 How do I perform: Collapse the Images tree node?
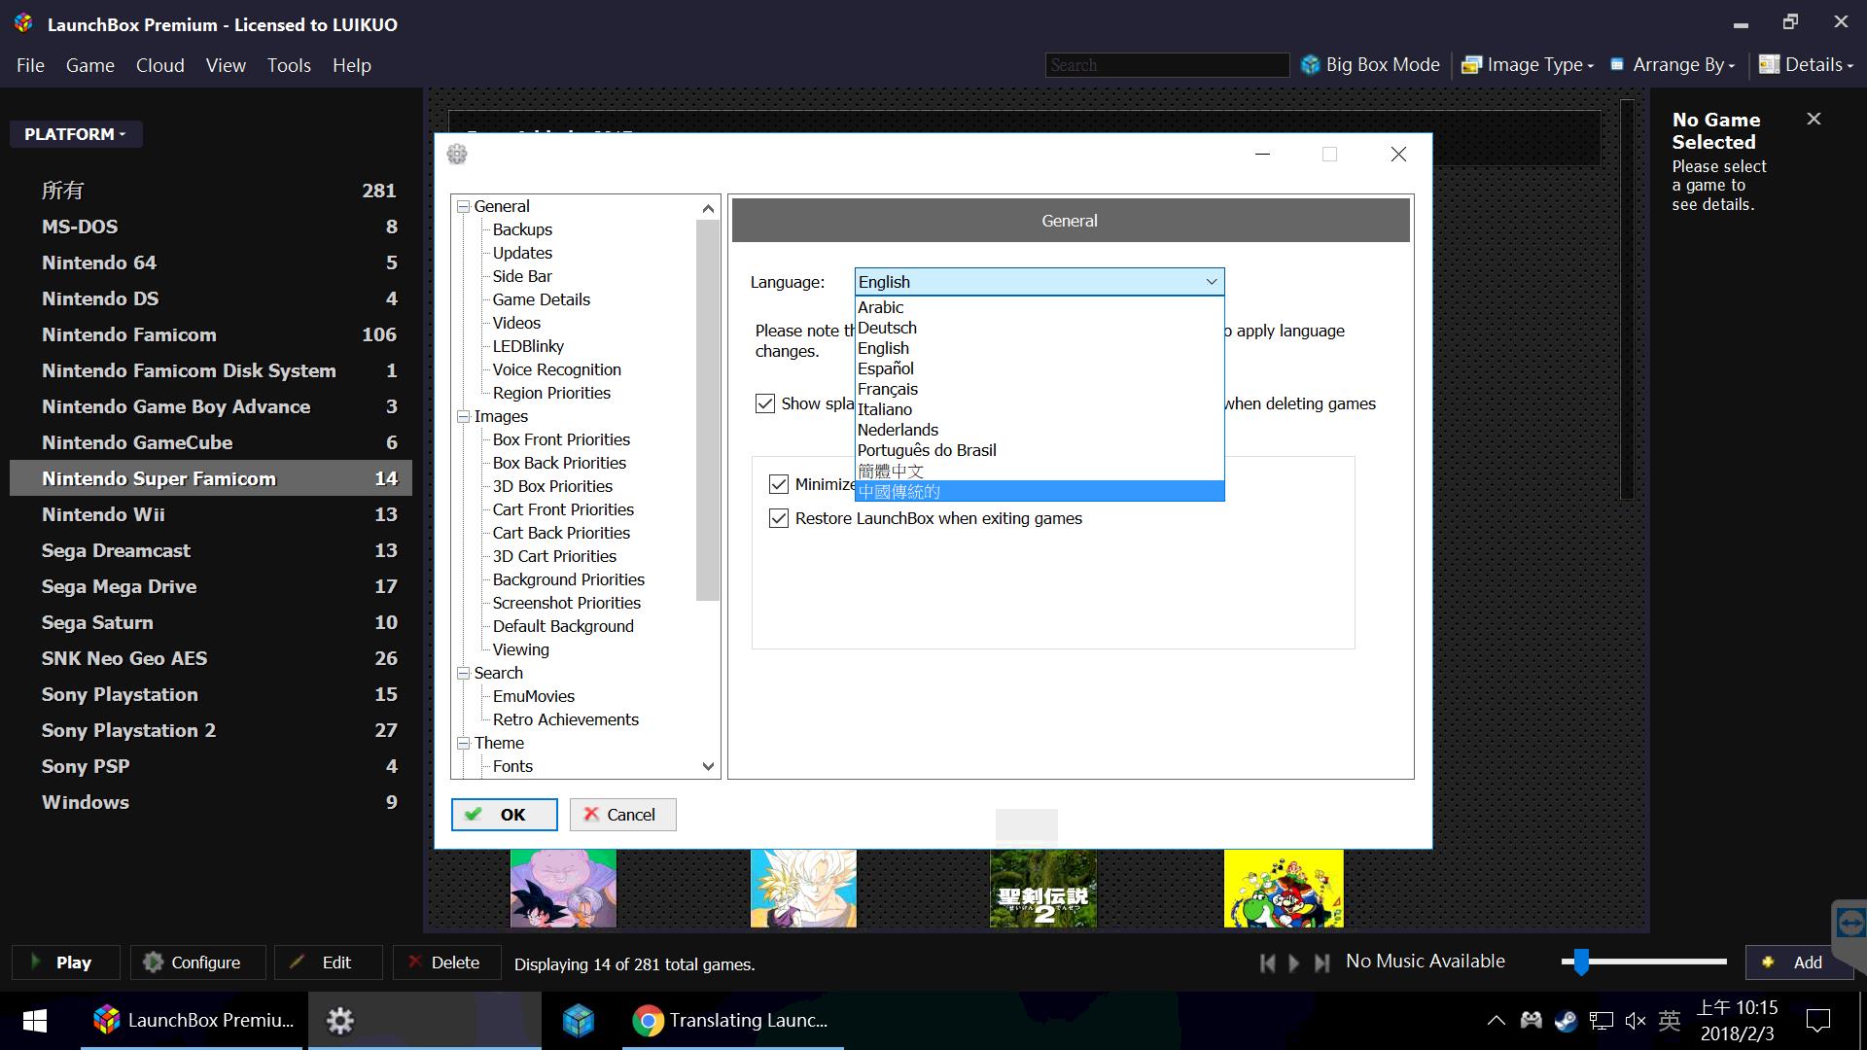pos(464,416)
